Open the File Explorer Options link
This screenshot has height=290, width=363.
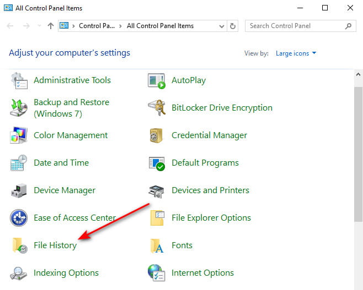(x=211, y=218)
